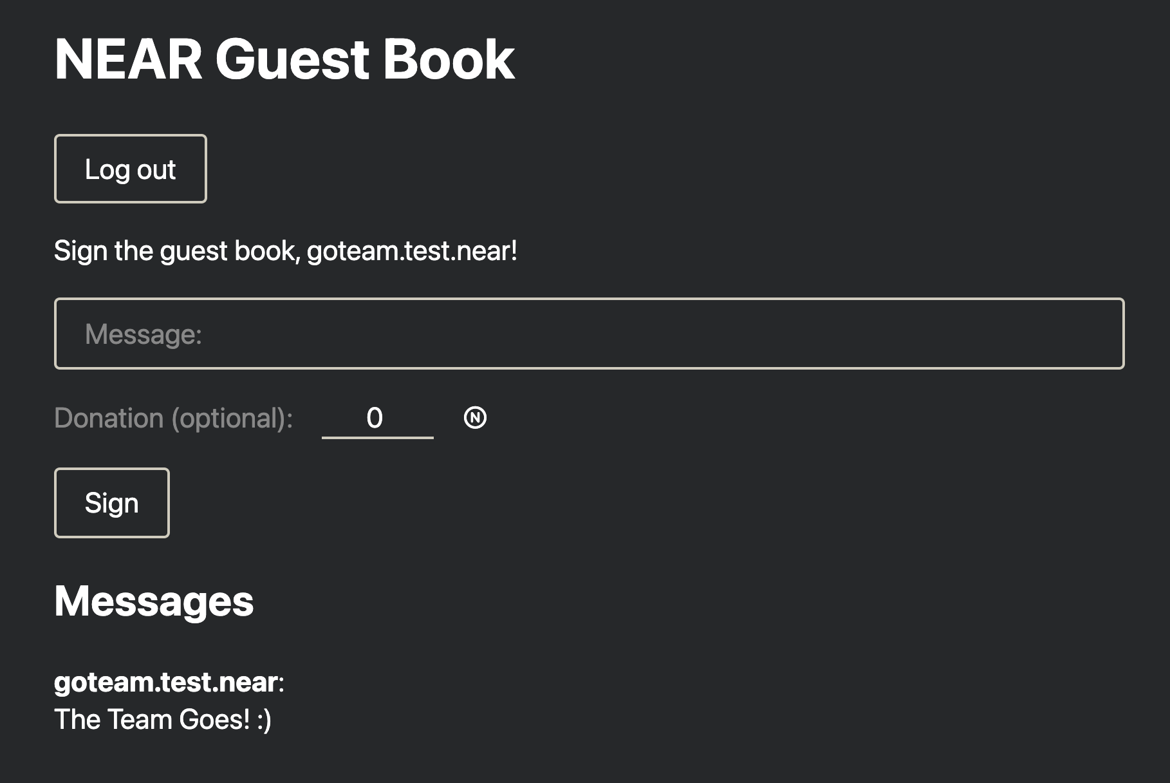Click the Donation (optional) label
Image resolution: width=1170 pixels, height=783 pixels.
tap(172, 419)
